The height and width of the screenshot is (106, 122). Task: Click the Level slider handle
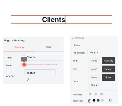click(24, 65)
